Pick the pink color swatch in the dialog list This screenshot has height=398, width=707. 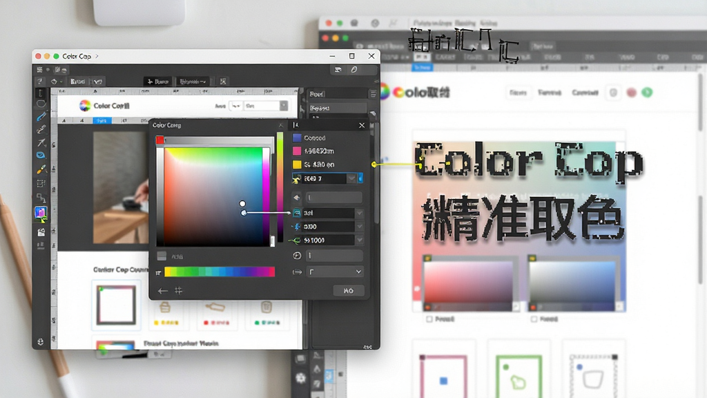pyautogui.click(x=297, y=151)
